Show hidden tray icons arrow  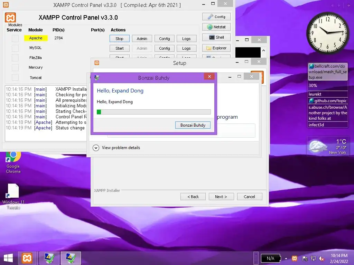(x=286, y=258)
